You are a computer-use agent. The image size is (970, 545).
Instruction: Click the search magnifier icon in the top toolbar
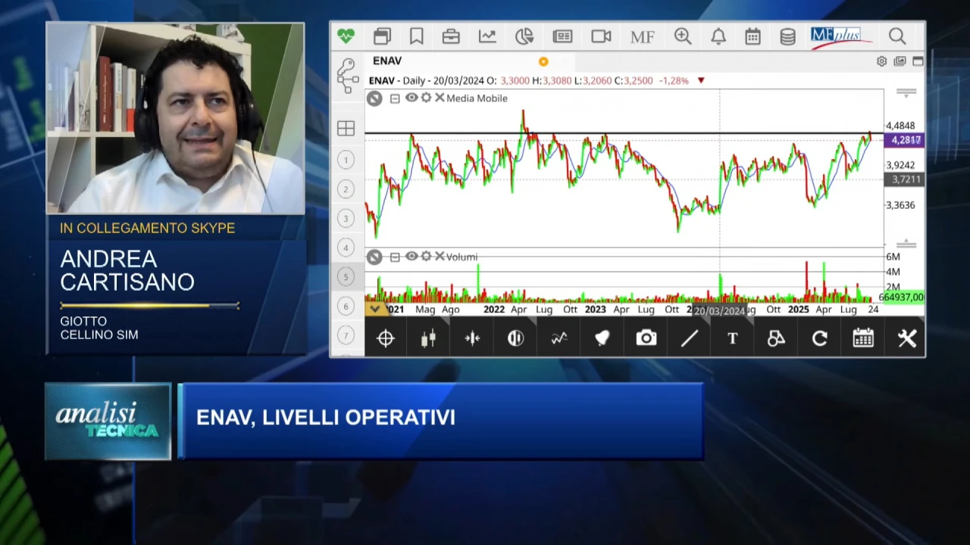(x=897, y=36)
